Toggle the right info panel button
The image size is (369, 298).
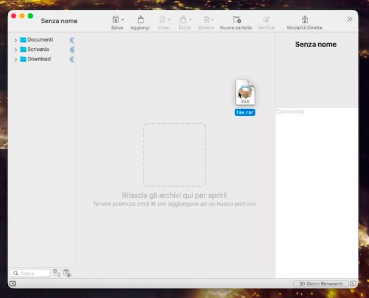[353, 283]
